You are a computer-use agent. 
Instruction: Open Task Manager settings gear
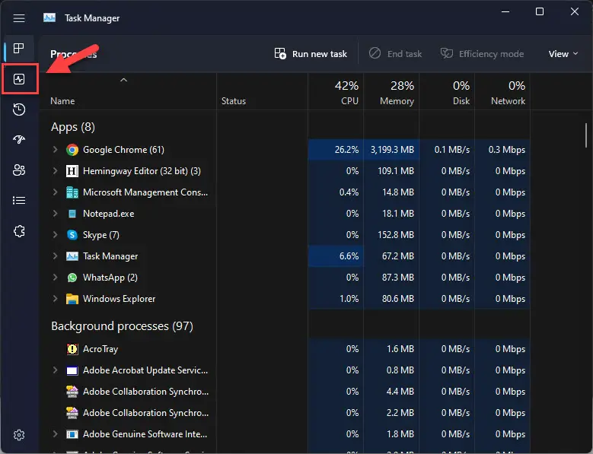(19, 435)
